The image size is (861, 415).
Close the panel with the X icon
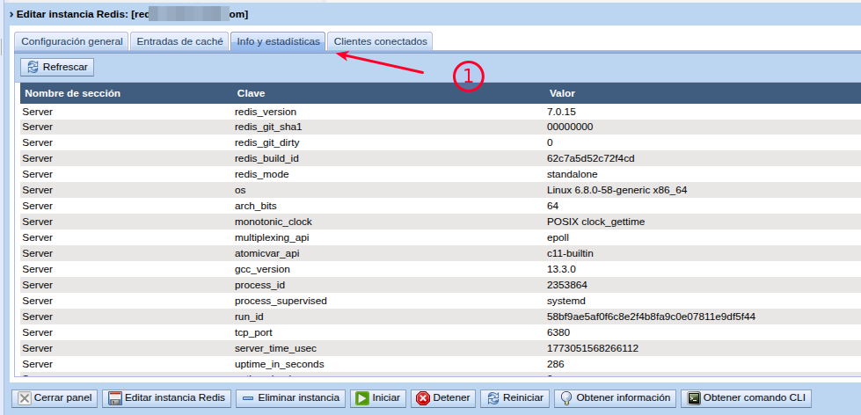pos(24,398)
